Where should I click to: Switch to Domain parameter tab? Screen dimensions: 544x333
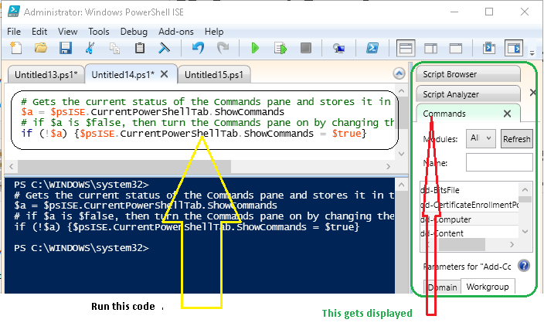(442, 287)
